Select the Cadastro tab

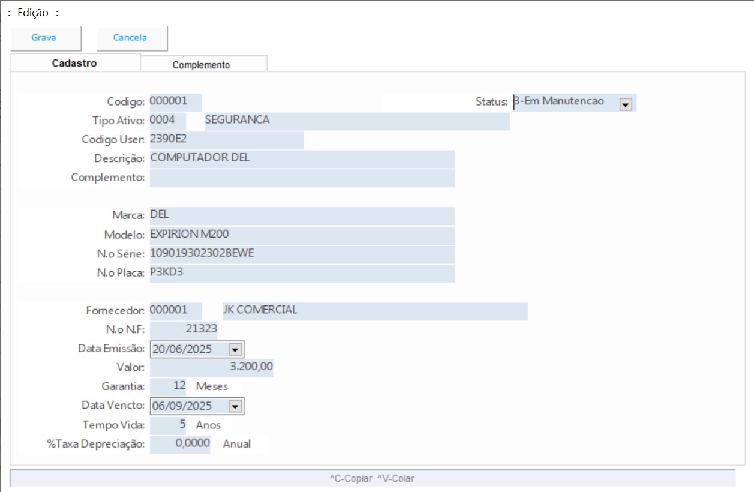(x=74, y=63)
